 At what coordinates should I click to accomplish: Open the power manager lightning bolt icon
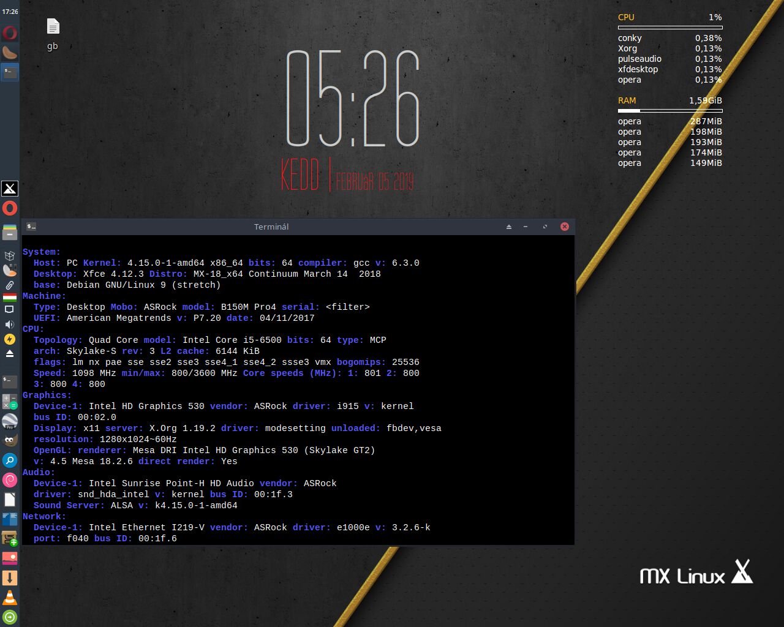click(x=10, y=339)
